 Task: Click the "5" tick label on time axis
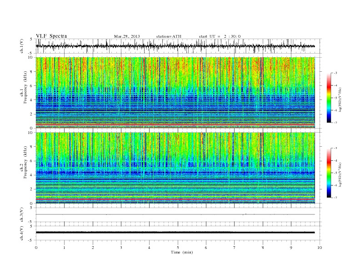point(178,248)
